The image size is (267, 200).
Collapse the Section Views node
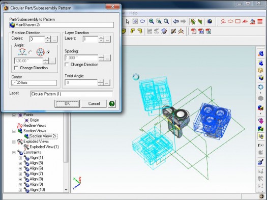click(14, 131)
